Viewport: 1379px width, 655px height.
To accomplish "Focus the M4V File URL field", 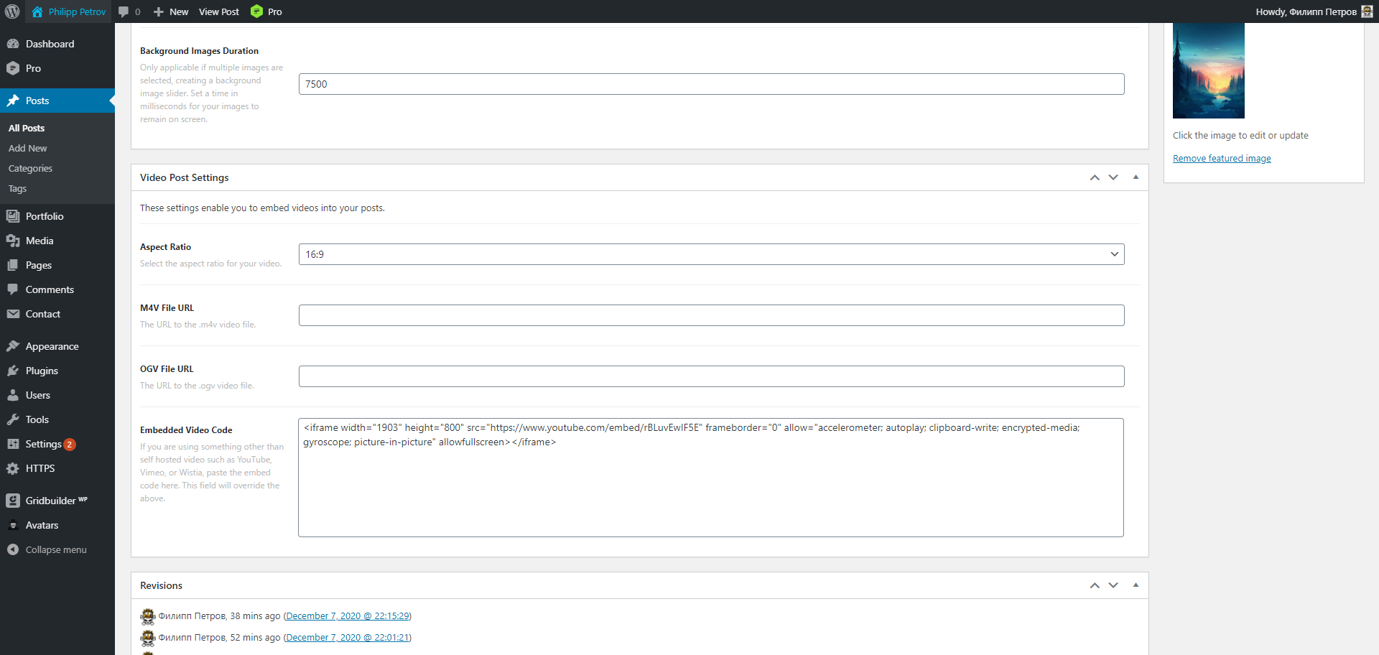I will tap(711, 315).
